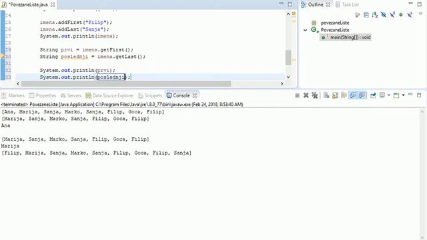Collapse the PovezaneListe class node

click(x=306, y=30)
